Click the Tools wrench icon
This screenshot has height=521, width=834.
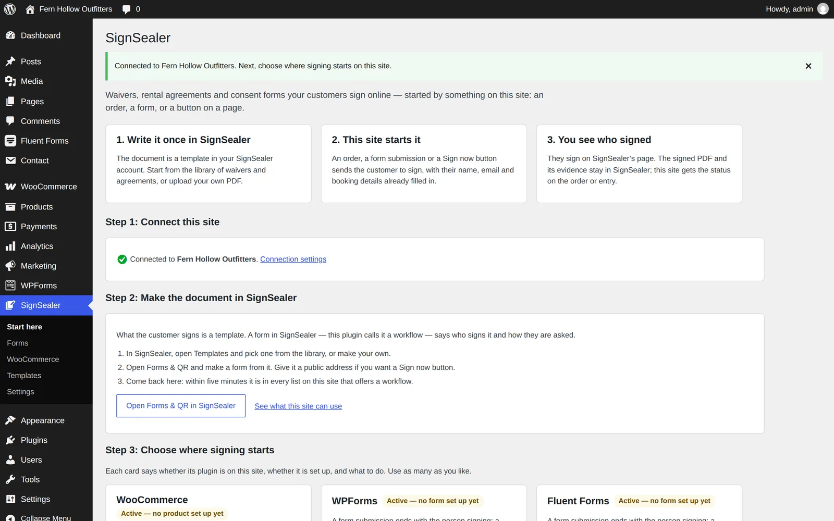pos(10,479)
